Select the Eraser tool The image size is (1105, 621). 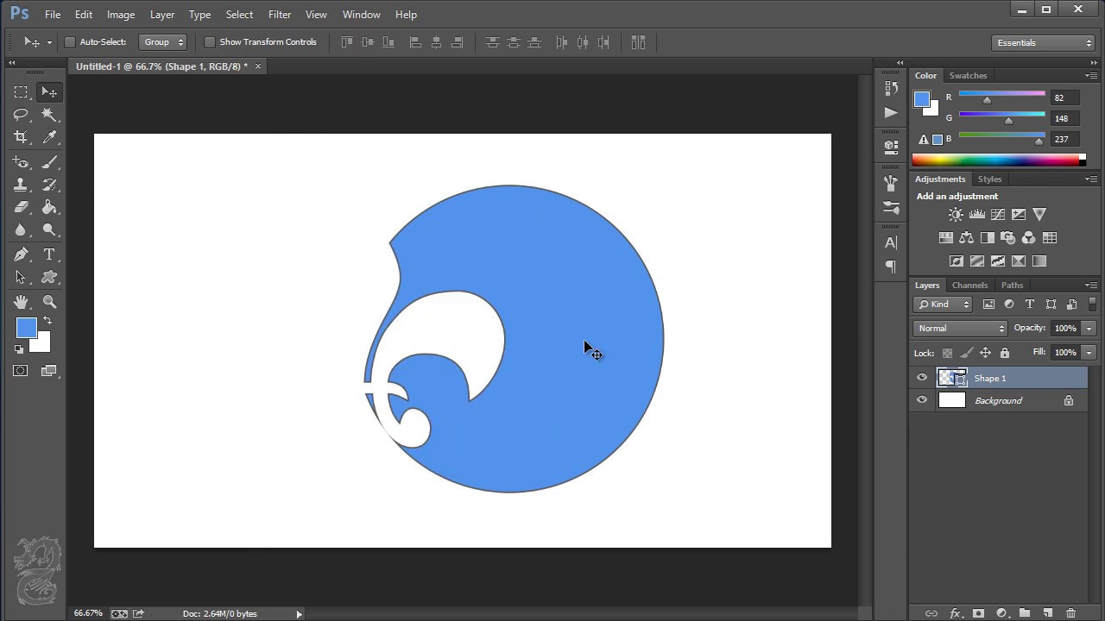pyautogui.click(x=21, y=207)
